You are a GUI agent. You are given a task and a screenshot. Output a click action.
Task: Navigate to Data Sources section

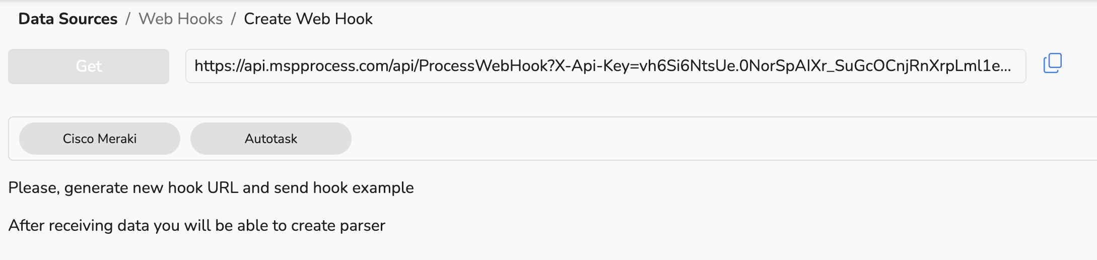point(68,19)
